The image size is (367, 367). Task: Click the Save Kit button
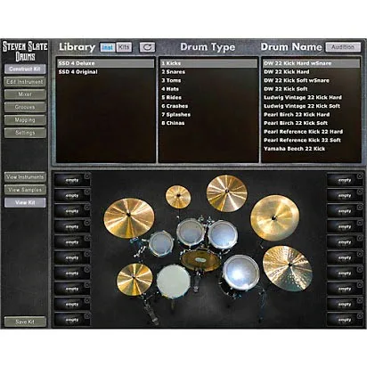click(x=25, y=322)
